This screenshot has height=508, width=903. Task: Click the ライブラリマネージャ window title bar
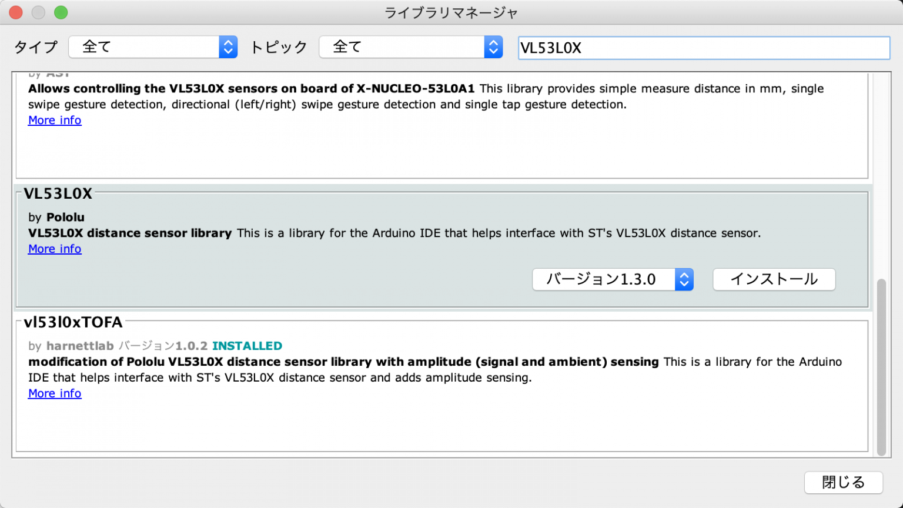pyautogui.click(x=450, y=12)
